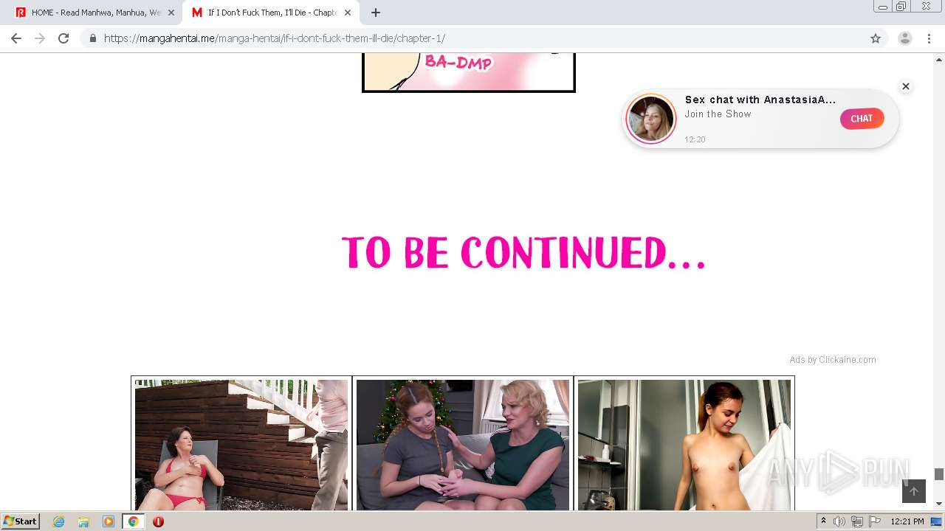
Task: Click the show desktop tray icon
Action: point(937,521)
